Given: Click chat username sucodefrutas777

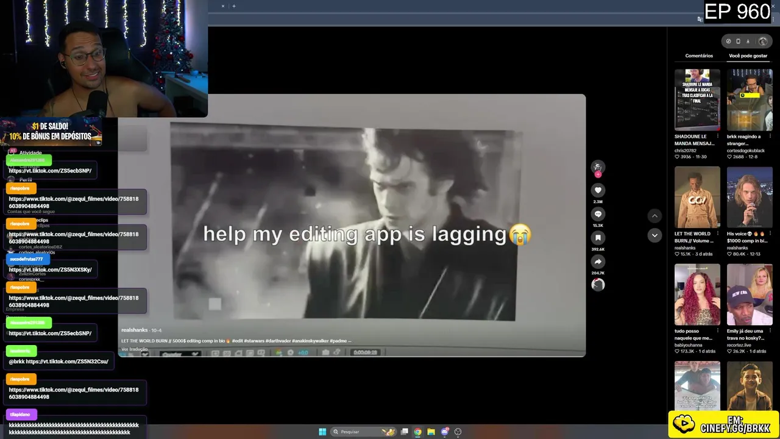Looking at the screenshot, I should click(26, 259).
